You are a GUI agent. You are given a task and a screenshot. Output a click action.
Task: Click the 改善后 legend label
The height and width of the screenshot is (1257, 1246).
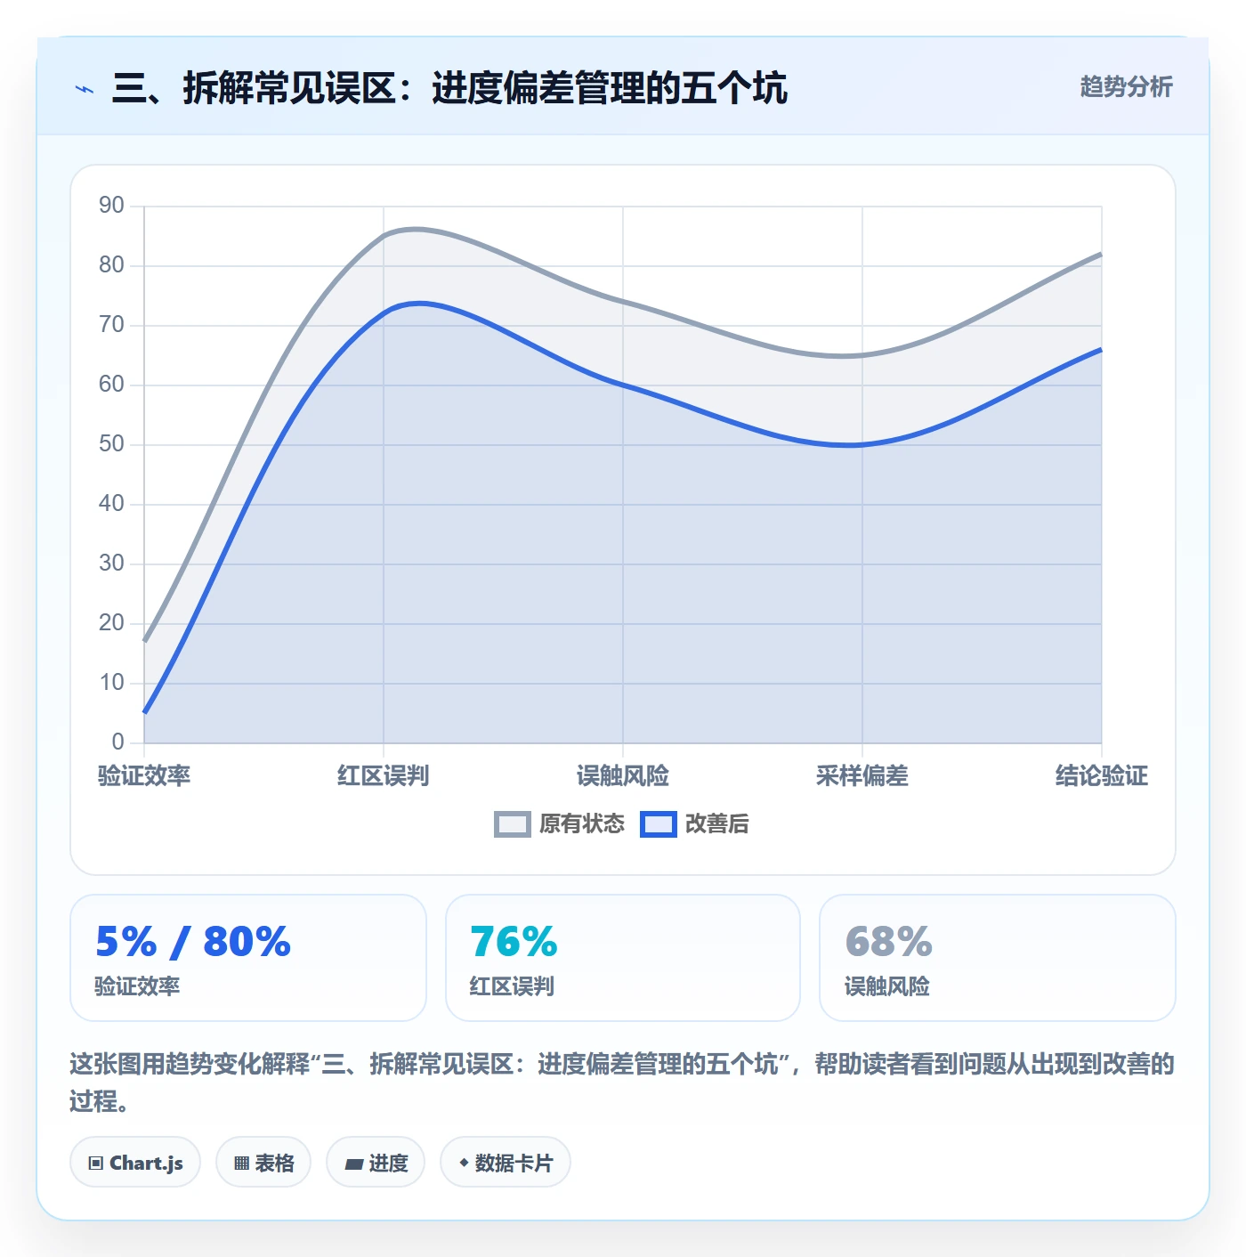click(717, 824)
